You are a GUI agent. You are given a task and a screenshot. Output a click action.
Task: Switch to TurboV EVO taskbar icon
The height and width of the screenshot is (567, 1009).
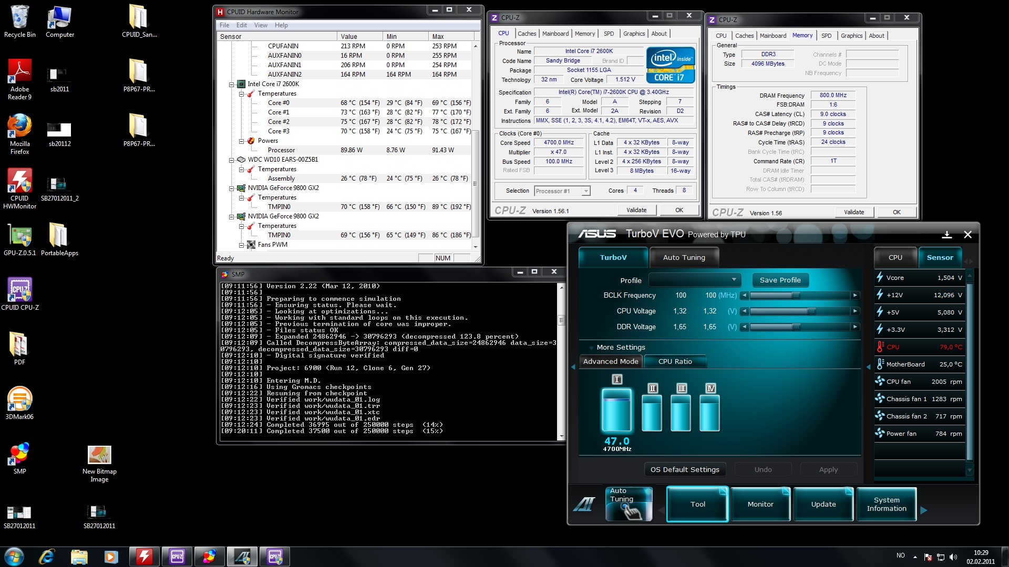(242, 556)
